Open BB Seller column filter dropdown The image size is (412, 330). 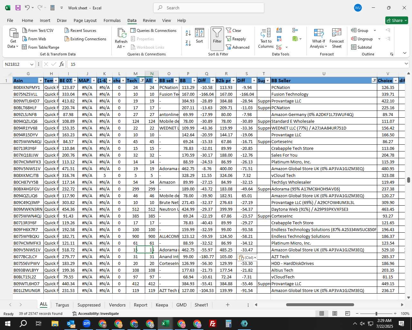click(374, 81)
